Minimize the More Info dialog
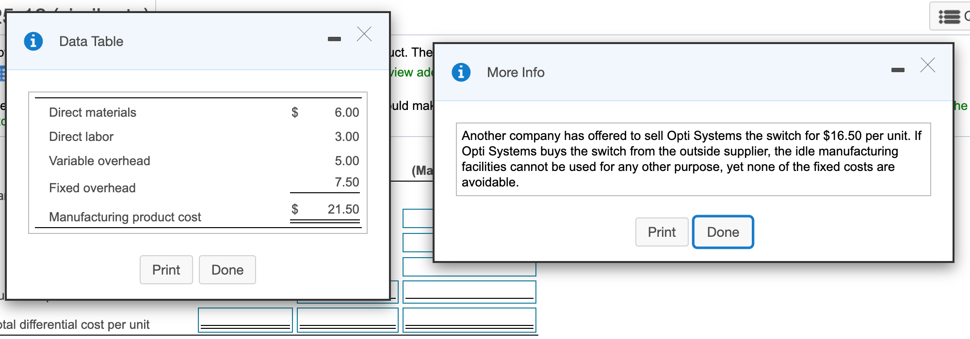Image resolution: width=970 pixels, height=339 pixels. tap(898, 70)
